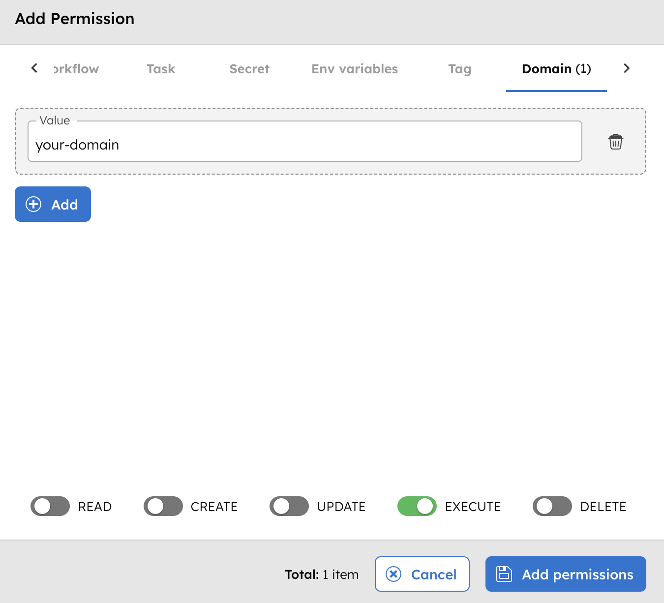Delete the your-domain value row via trash icon

(x=615, y=142)
